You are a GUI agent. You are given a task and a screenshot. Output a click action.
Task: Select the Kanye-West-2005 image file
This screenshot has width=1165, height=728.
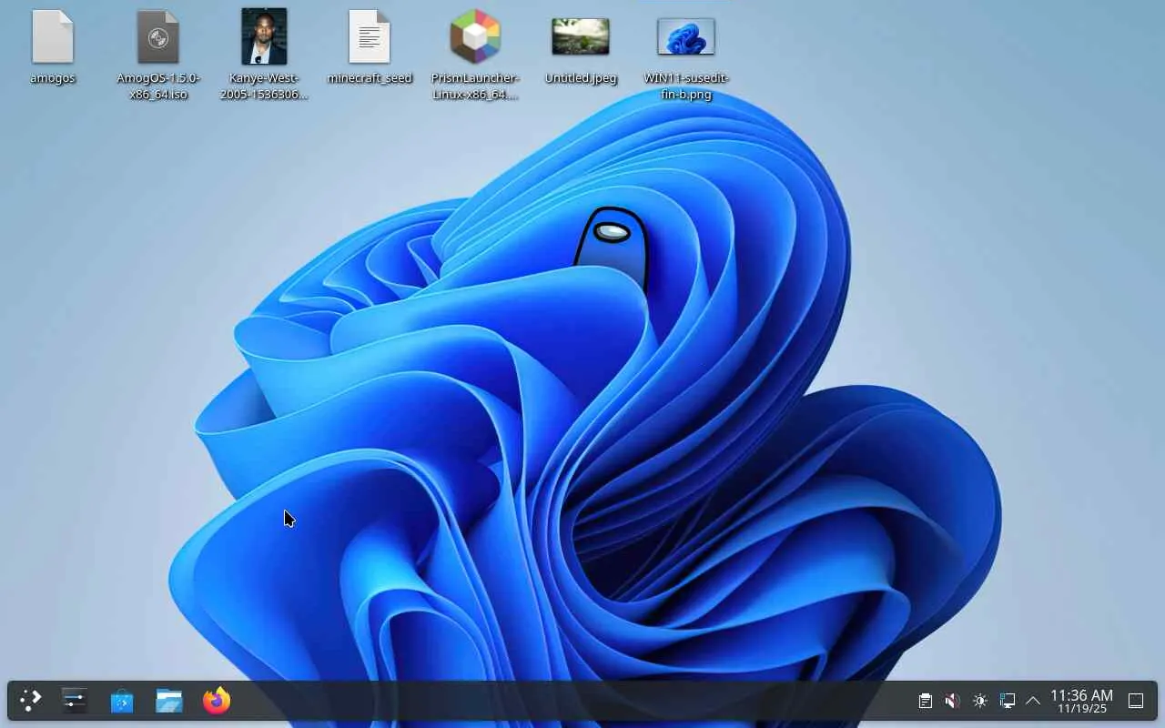(x=264, y=36)
